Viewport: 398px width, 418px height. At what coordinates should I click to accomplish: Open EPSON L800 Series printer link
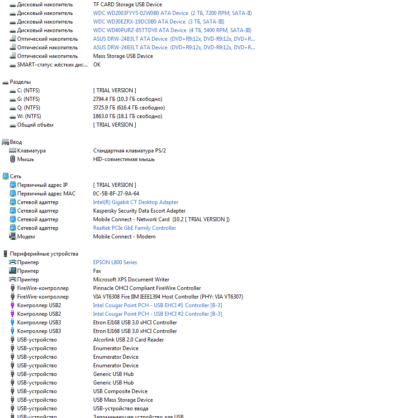[115, 262]
